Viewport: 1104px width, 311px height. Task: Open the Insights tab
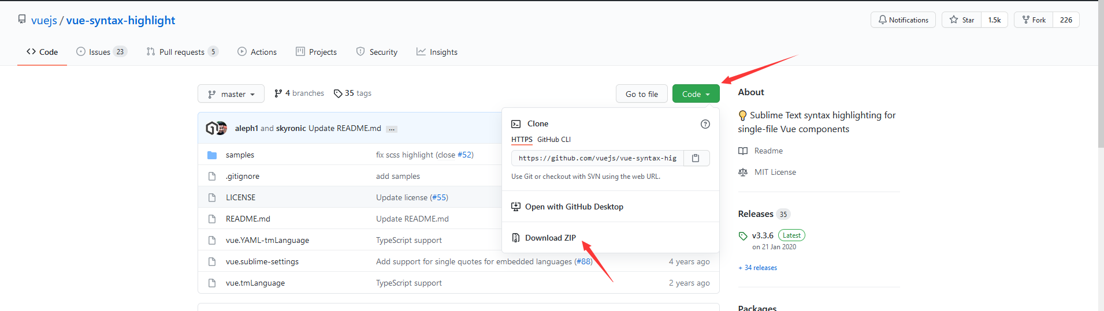pyautogui.click(x=437, y=52)
